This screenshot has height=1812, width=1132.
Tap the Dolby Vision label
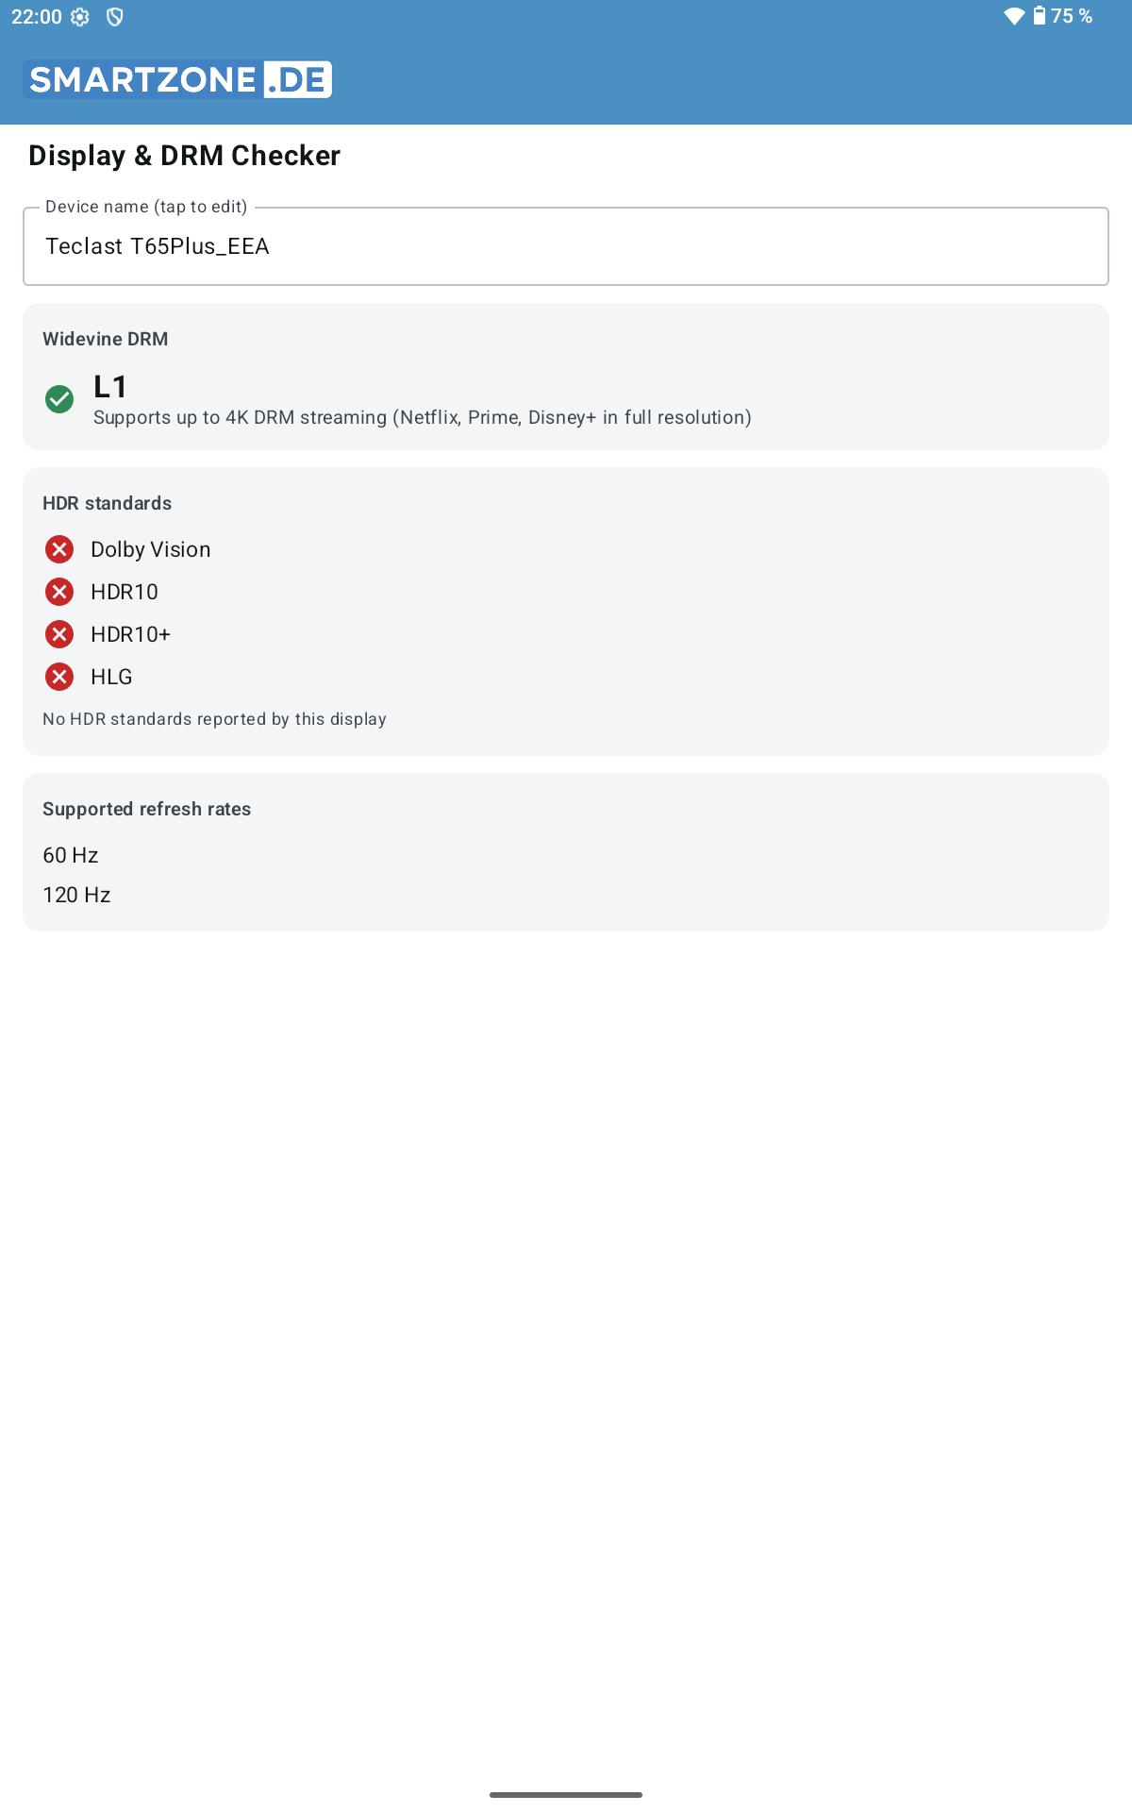151,549
